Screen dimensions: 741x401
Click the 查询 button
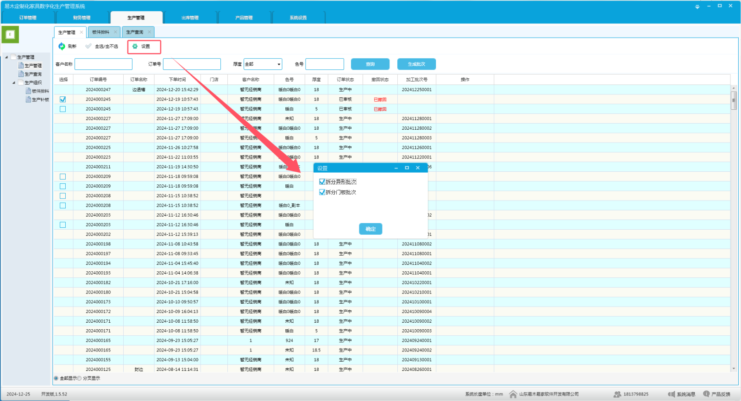[370, 64]
